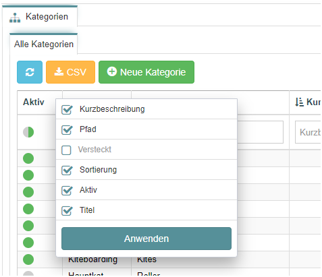Click the green status dot beside Kiteboarding
The image size is (322, 277).
coord(28,259)
